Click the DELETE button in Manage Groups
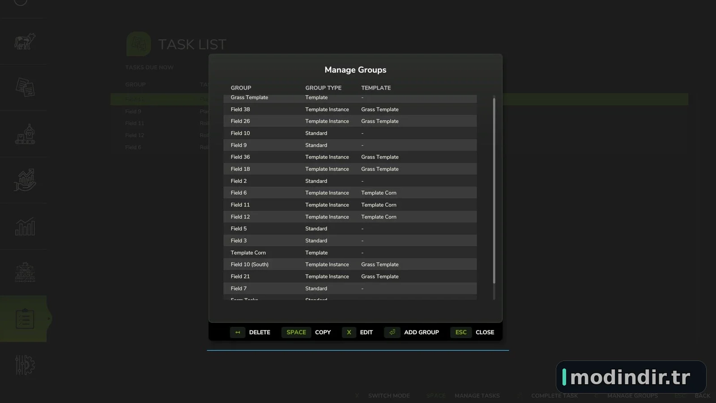 pyautogui.click(x=250, y=332)
